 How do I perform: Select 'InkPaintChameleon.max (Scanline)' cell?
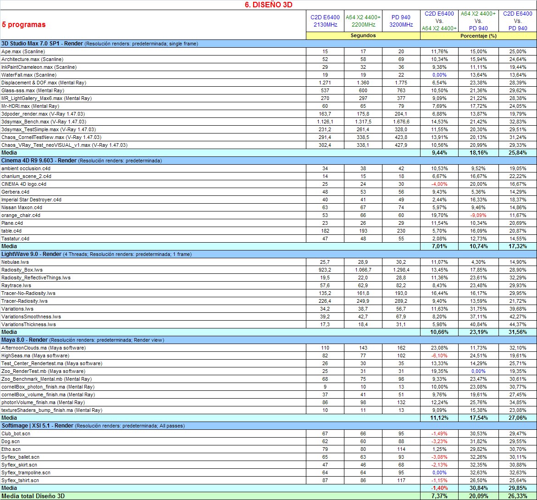pyautogui.click(x=39, y=67)
